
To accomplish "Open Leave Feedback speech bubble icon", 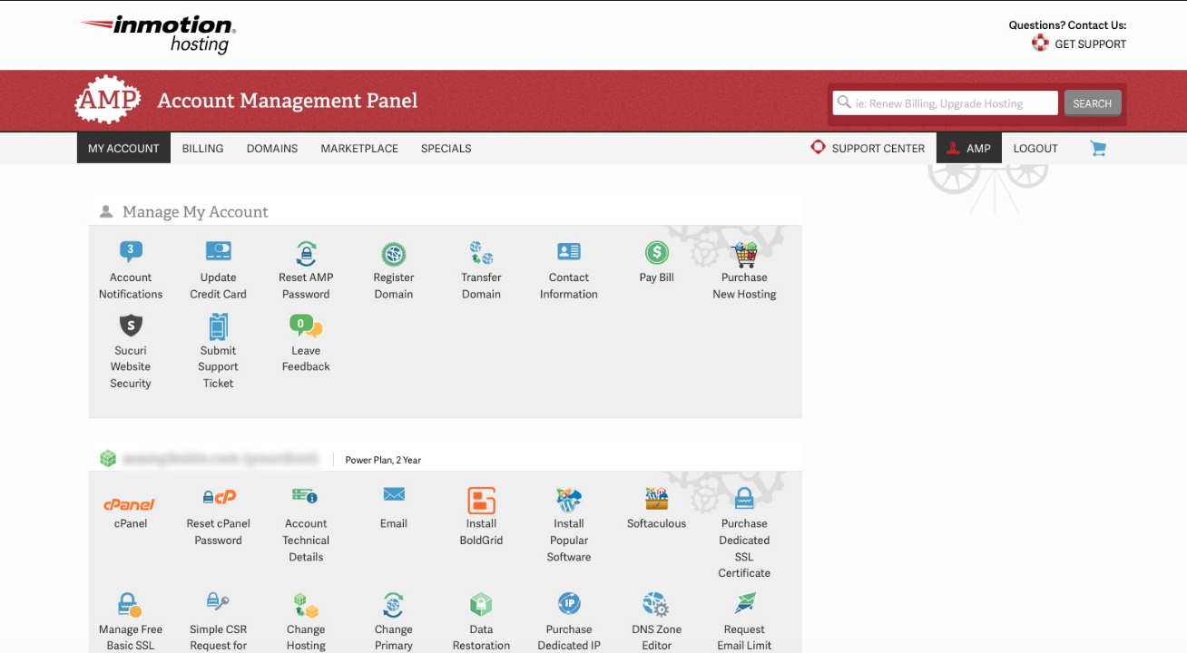I will [x=306, y=326].
